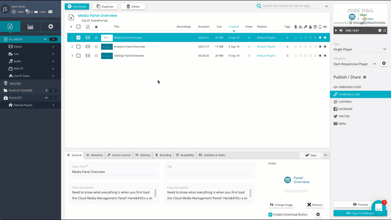This screenshot has height=220, width=391.
Task: Open the Settings gear in the sidebar
Action: (x=50, y=26)
